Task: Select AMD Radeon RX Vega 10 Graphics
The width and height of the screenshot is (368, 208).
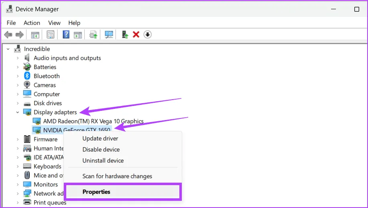Action: point(93,121)
